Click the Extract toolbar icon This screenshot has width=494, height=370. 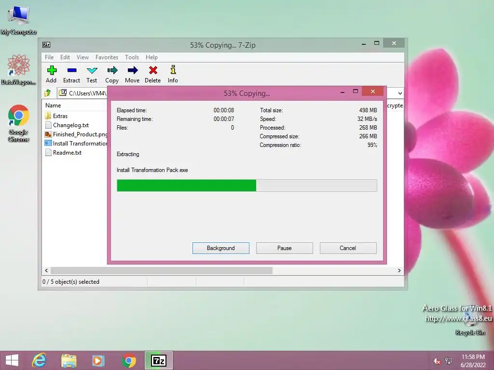pos(71,74)
